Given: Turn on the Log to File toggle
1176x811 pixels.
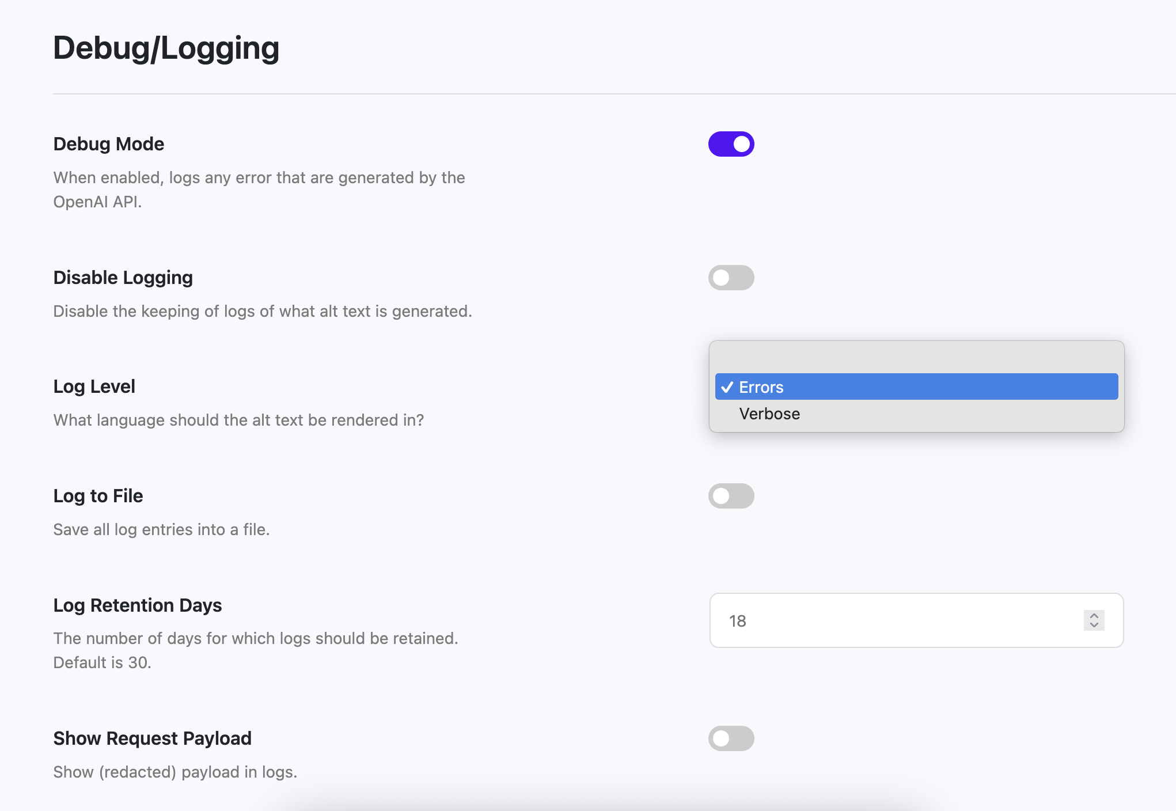Looking at the screenshot, I should 731,496.
